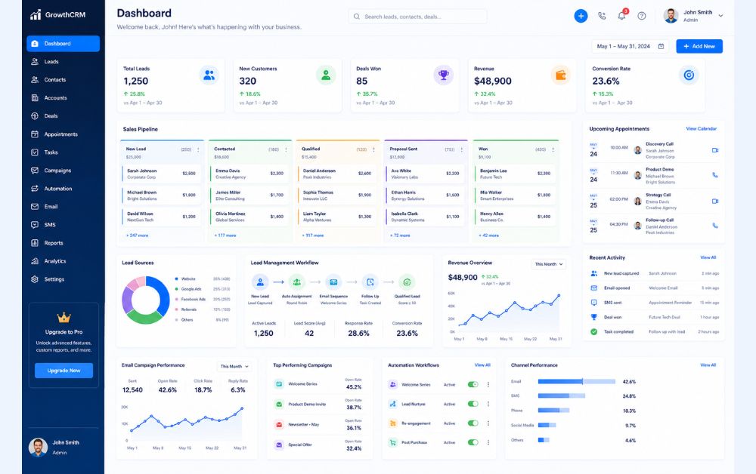The height and width of the screenshot is (474, 756).
Task: Toggle the Post Purchase automation switch
Action: click(x=473, y=442)
